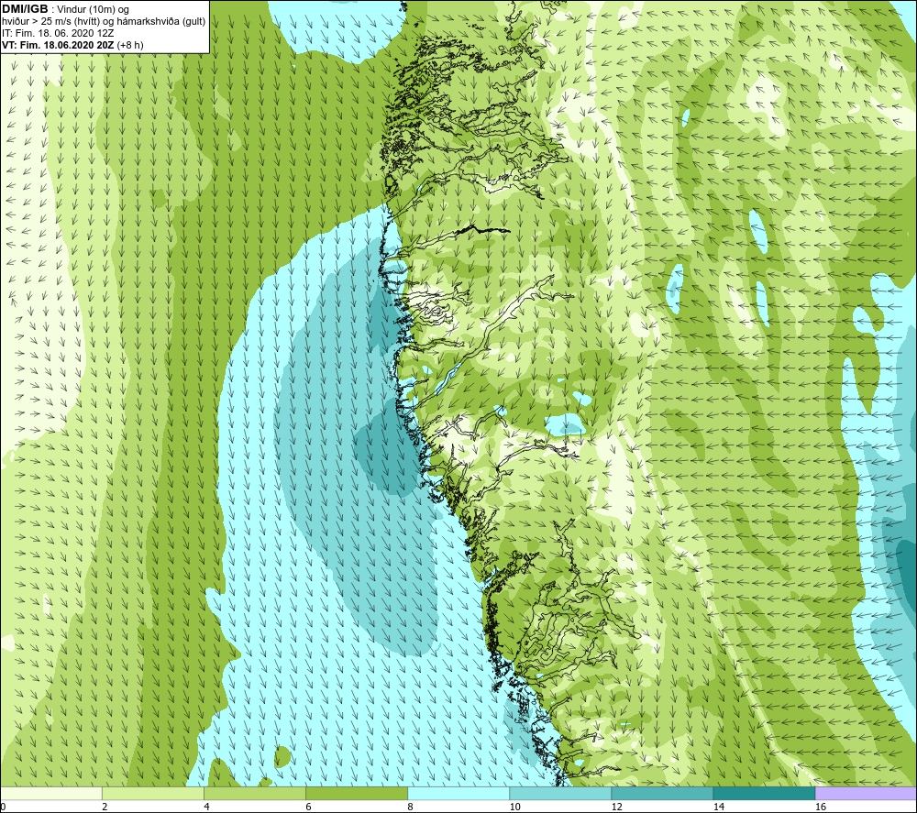Click the pale 0–2 m/s color bar segment

[x=51, y=793]
